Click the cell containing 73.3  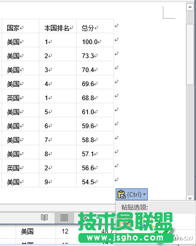pos(95,54)
